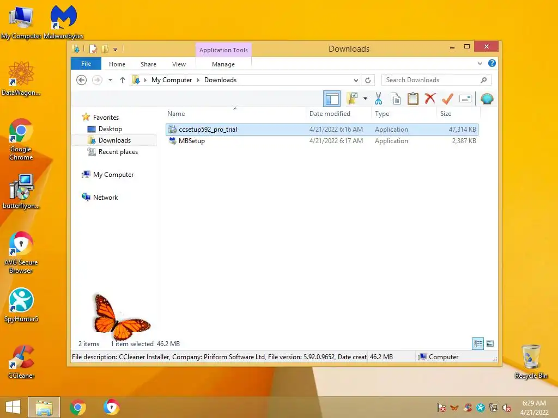Click the CCleaner desktop shortcut
Screen dimensions: 558x418
[21, 361]
